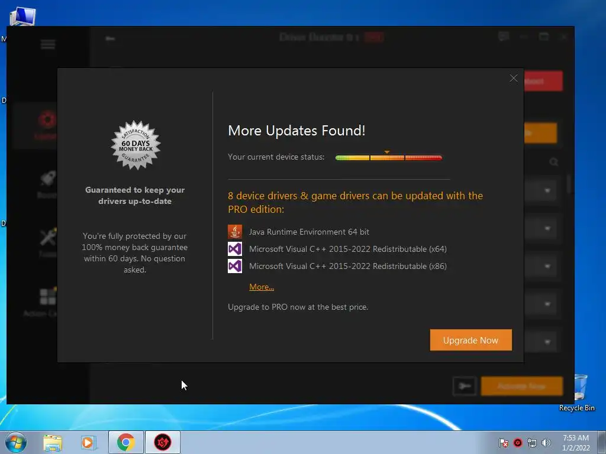
Task: Click the blurred Activate Now button
Action: pos(522,386)
